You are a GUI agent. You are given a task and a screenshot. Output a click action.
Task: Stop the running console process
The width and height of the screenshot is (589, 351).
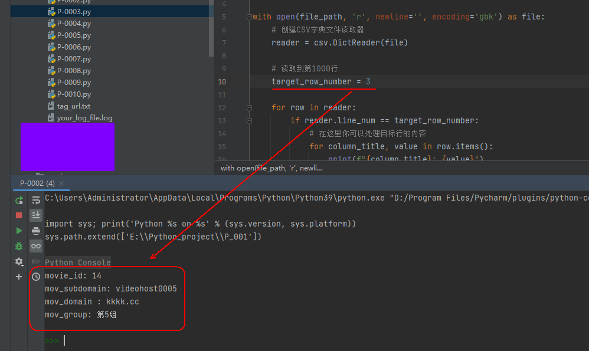click(x=19, y=215)
